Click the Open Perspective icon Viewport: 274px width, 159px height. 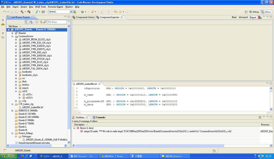[x=246, y=12]
